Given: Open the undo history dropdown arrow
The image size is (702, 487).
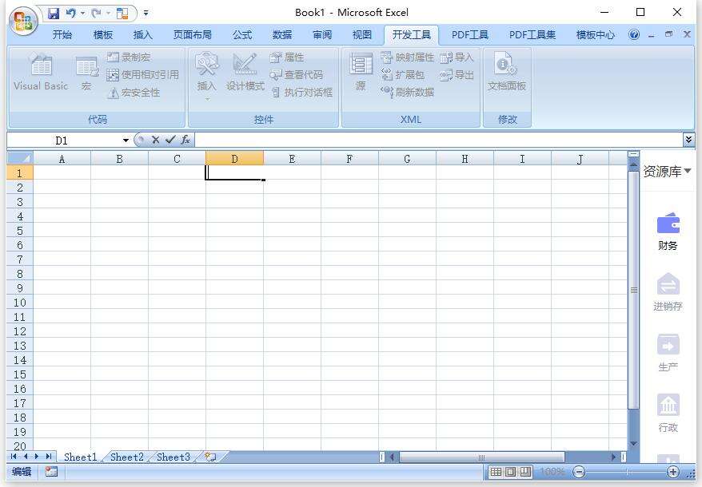Looking at the screenshot, I should point(83,14).
